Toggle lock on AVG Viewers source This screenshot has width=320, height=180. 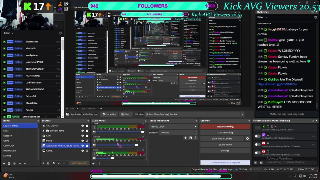pos(87,126)
